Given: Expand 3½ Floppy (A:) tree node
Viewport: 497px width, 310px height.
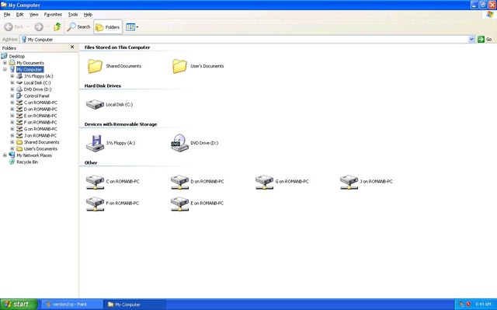Looking at the screenshot, I should pos(12,76).
